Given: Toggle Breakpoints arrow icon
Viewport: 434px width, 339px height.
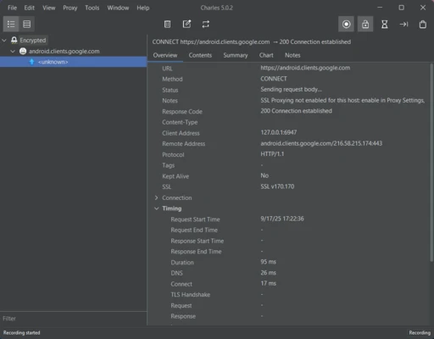Looking at the screenshot, I should [x=403, y=24].
